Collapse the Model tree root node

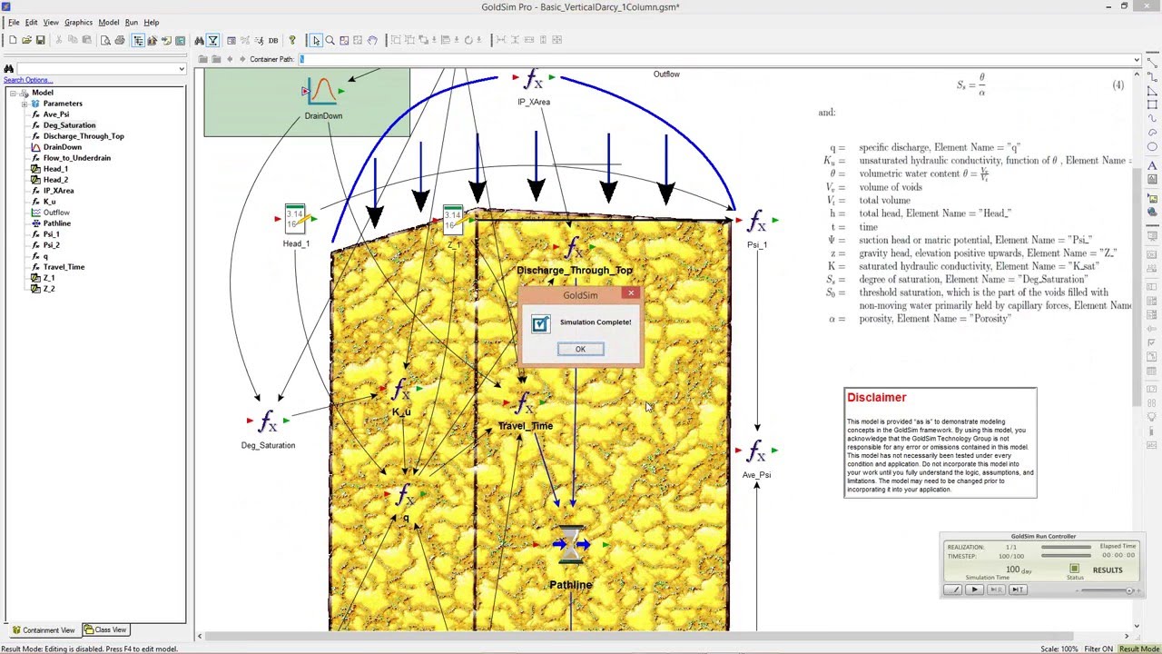tap(13, 93)
